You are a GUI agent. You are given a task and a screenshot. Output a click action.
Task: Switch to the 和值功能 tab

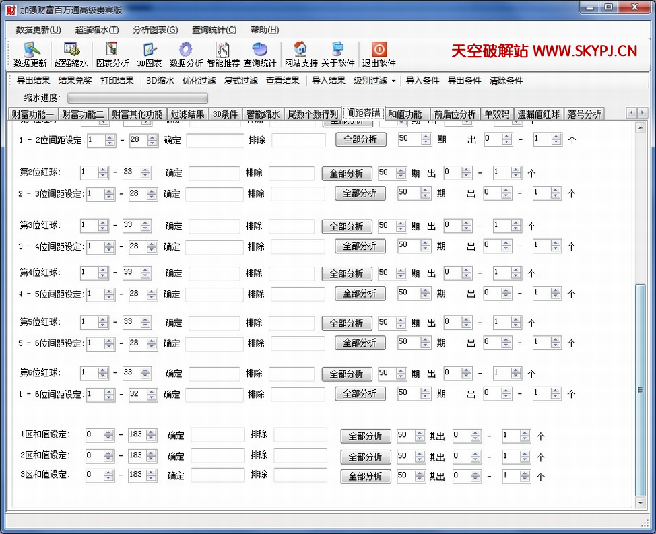pyautogui.click(x=405, y=114)
